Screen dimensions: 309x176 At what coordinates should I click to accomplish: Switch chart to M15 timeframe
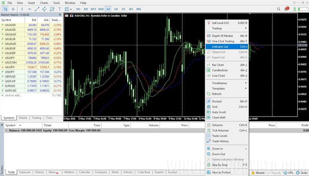[93, 9]
